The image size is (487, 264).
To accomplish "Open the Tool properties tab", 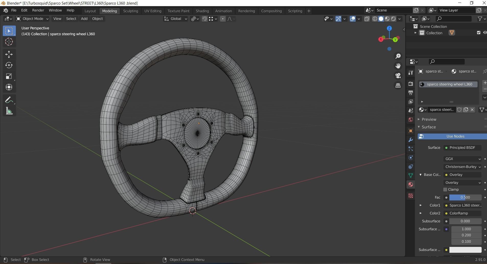I will (x=411, y=73).
